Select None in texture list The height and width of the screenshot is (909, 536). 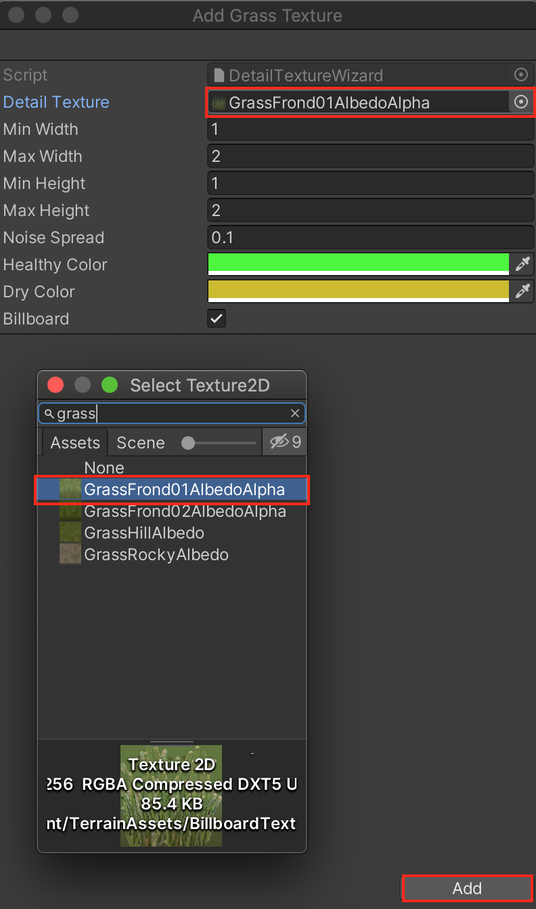[104, 468]
